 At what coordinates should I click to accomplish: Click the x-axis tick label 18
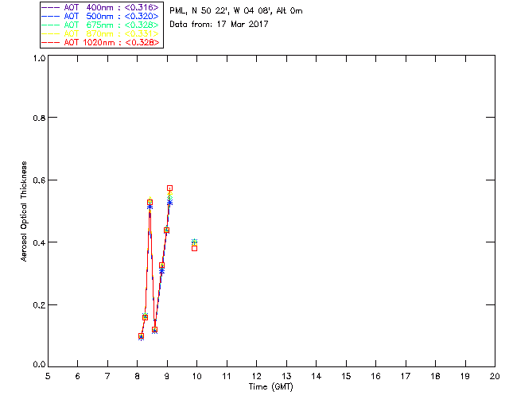tap(435, 376)
